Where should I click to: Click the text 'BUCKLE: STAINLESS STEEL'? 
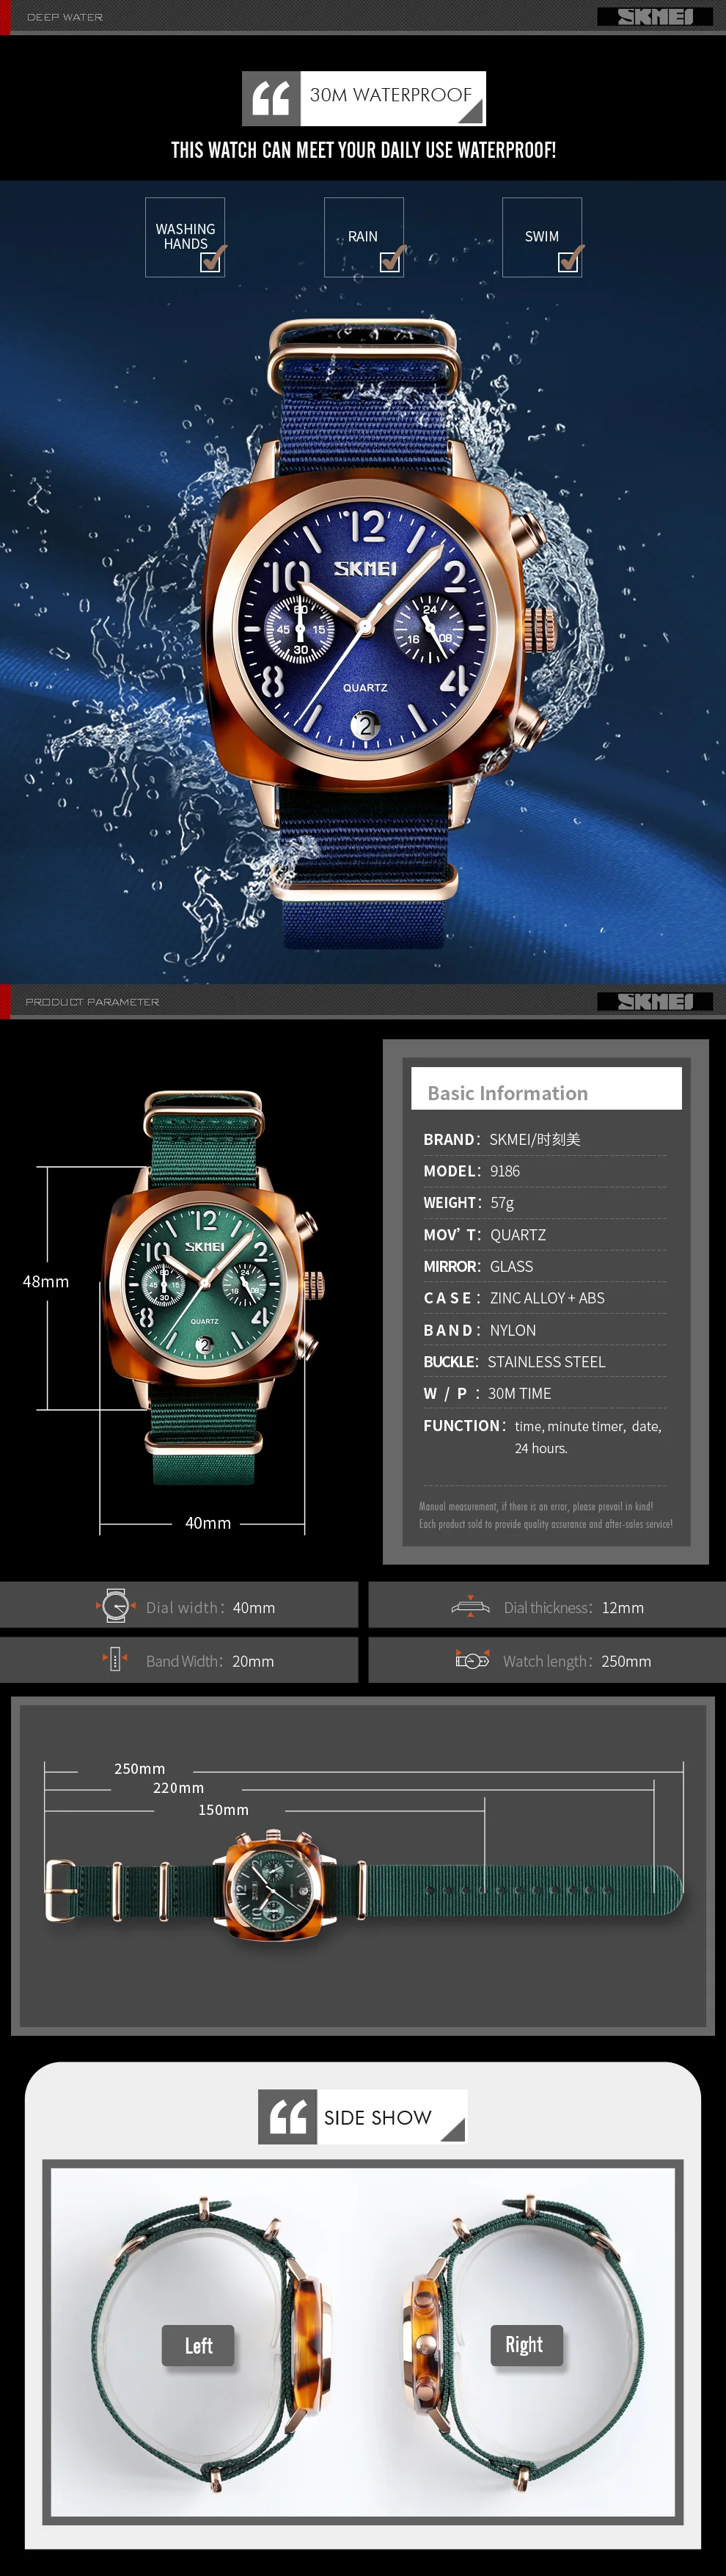(x=514, y=1362)
